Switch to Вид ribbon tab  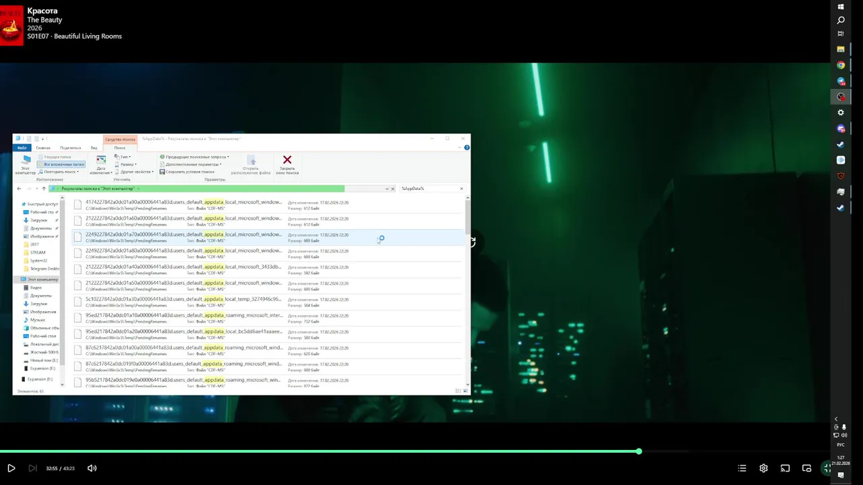[x=94, y=148]
